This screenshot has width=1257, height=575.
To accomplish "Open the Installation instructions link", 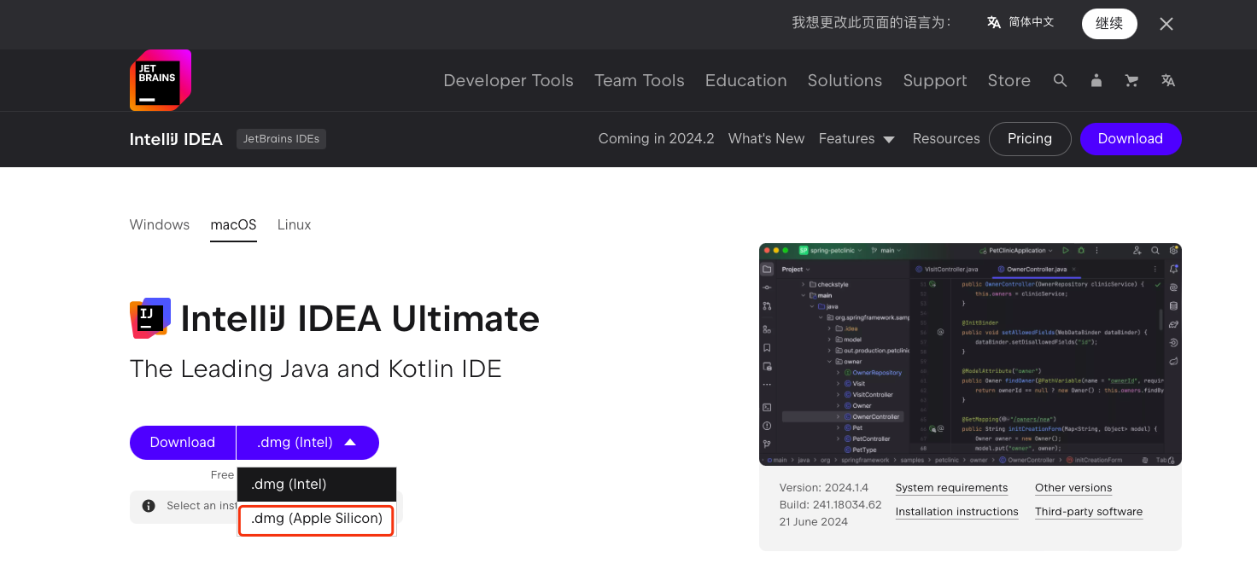I will (956, 512).
